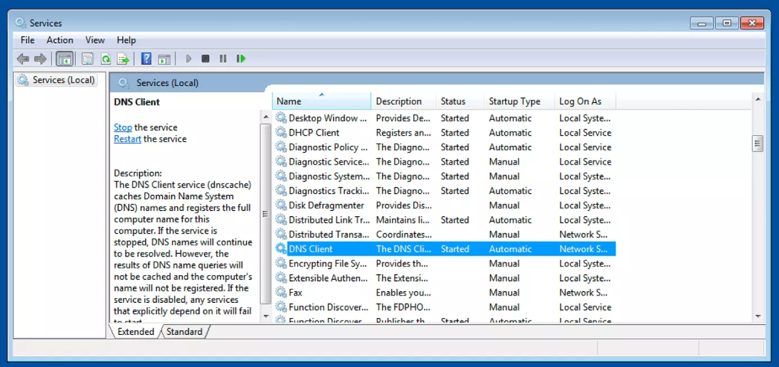Click the gear icon beside Fax service

tap(281, 293)
